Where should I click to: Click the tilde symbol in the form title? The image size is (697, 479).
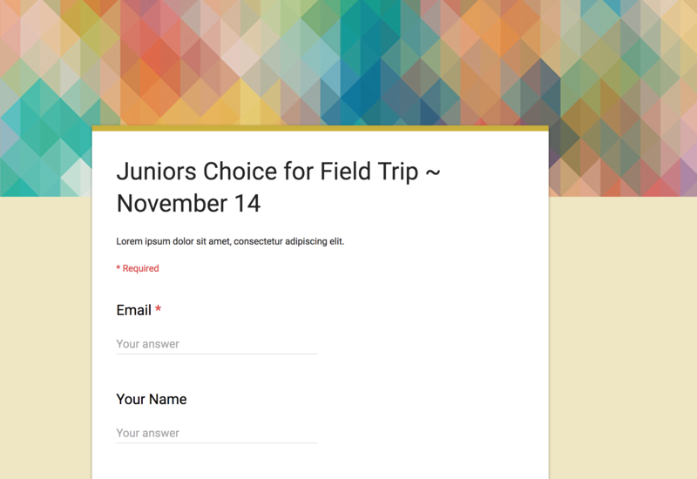432,172
